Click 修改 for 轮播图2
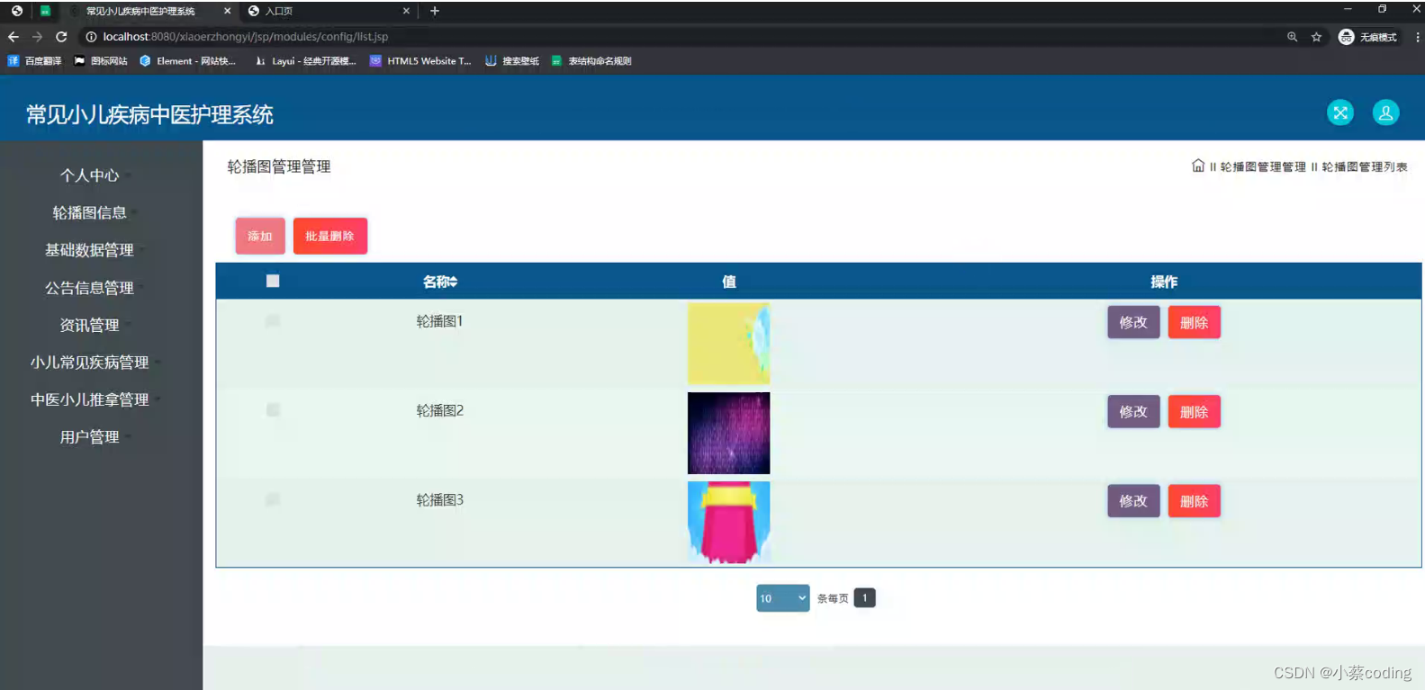This screenshot has height=690, width=1425. pos(1133,412)
